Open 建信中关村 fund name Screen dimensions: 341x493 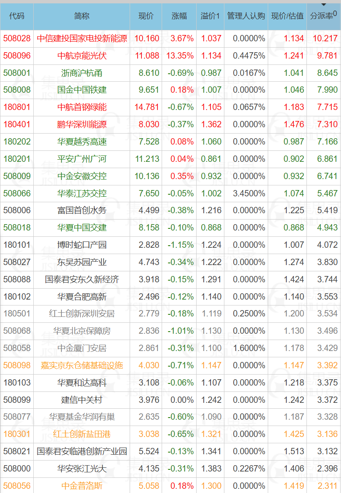pos(82,400)
